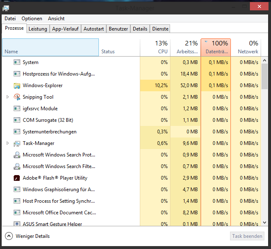Click the System process icon

point(17,62)
